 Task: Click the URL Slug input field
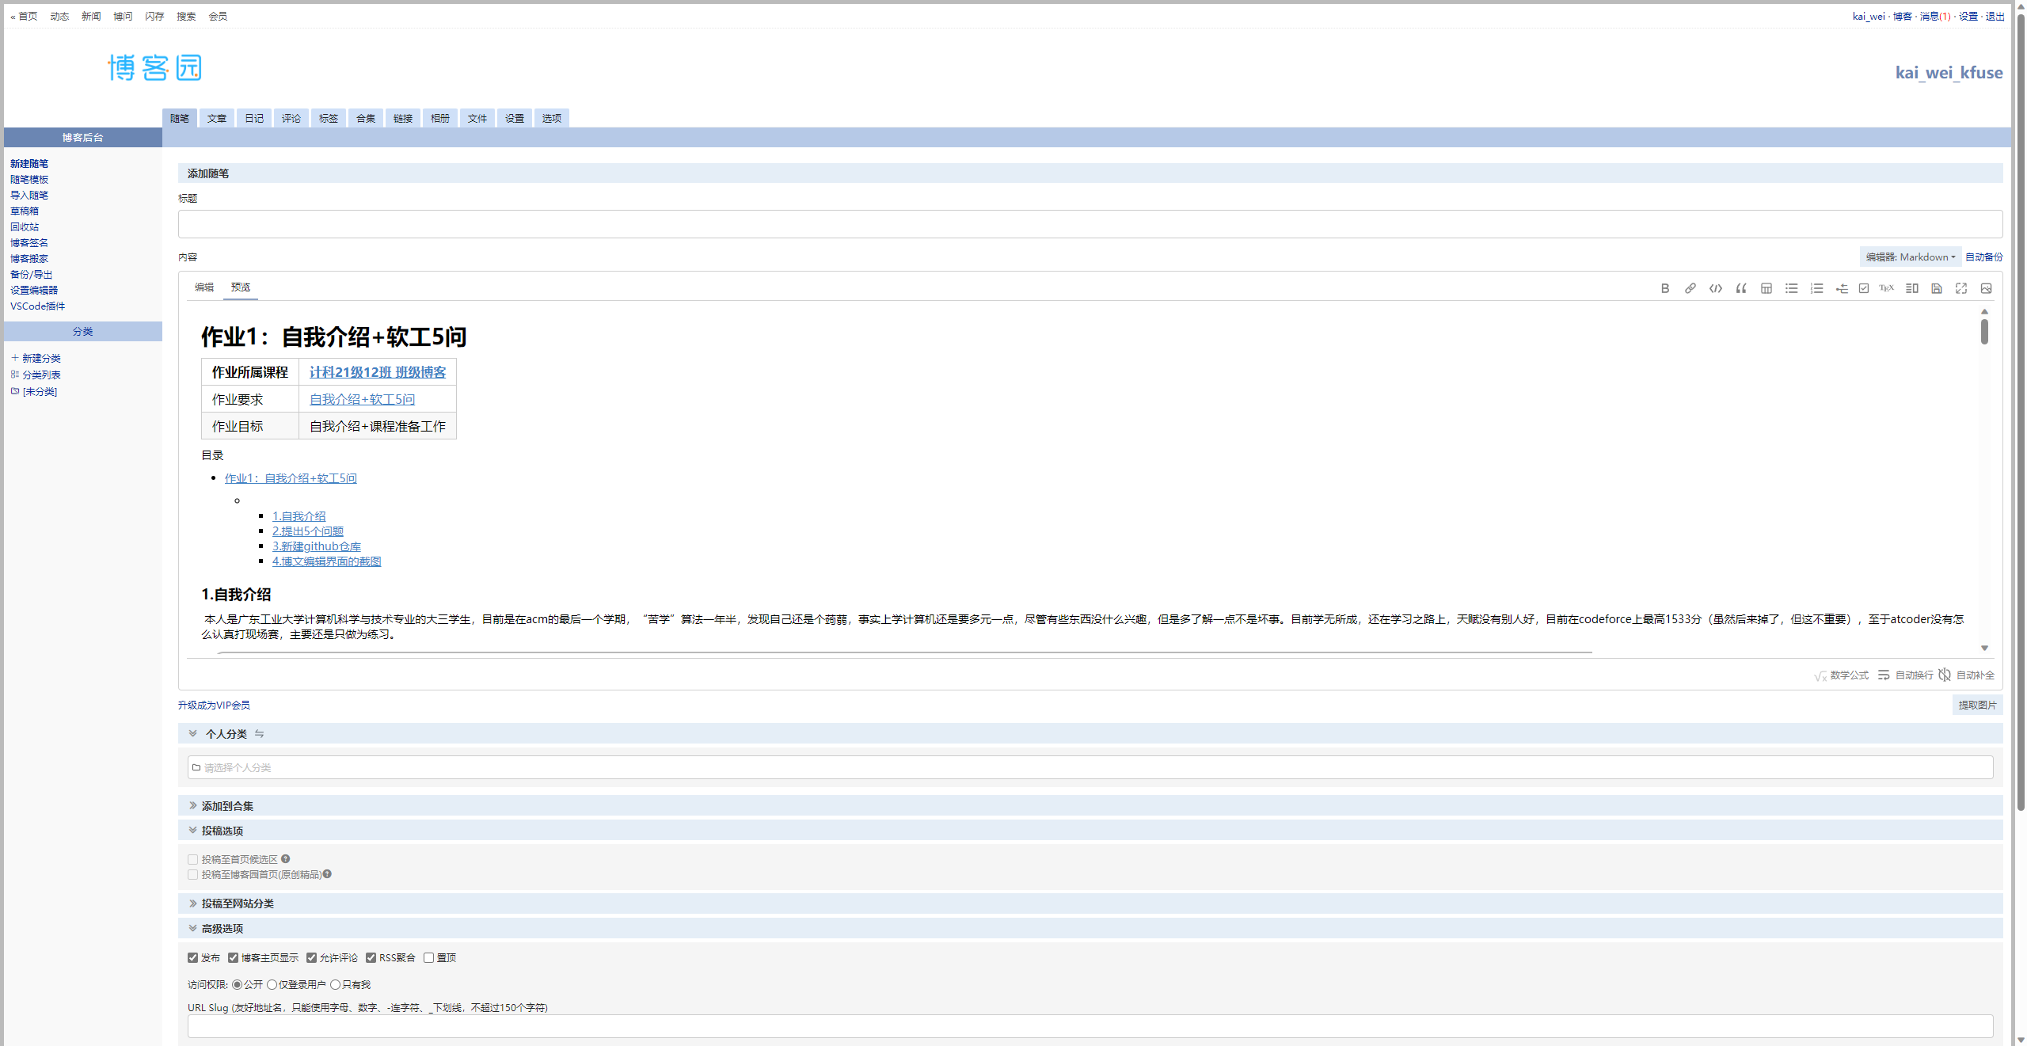click(1090, 1026)
